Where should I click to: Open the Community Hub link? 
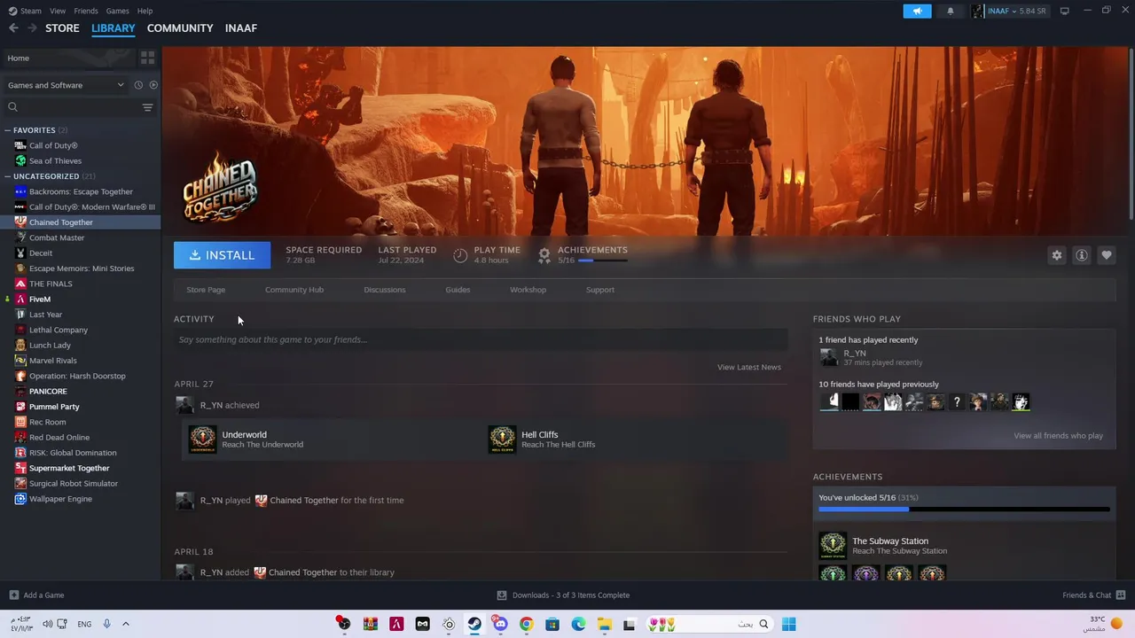click(x=294, y=290)
